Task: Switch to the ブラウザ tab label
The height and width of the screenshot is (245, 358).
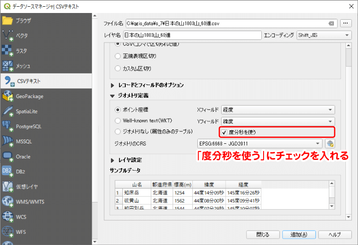Action: [x=23, y=21]
